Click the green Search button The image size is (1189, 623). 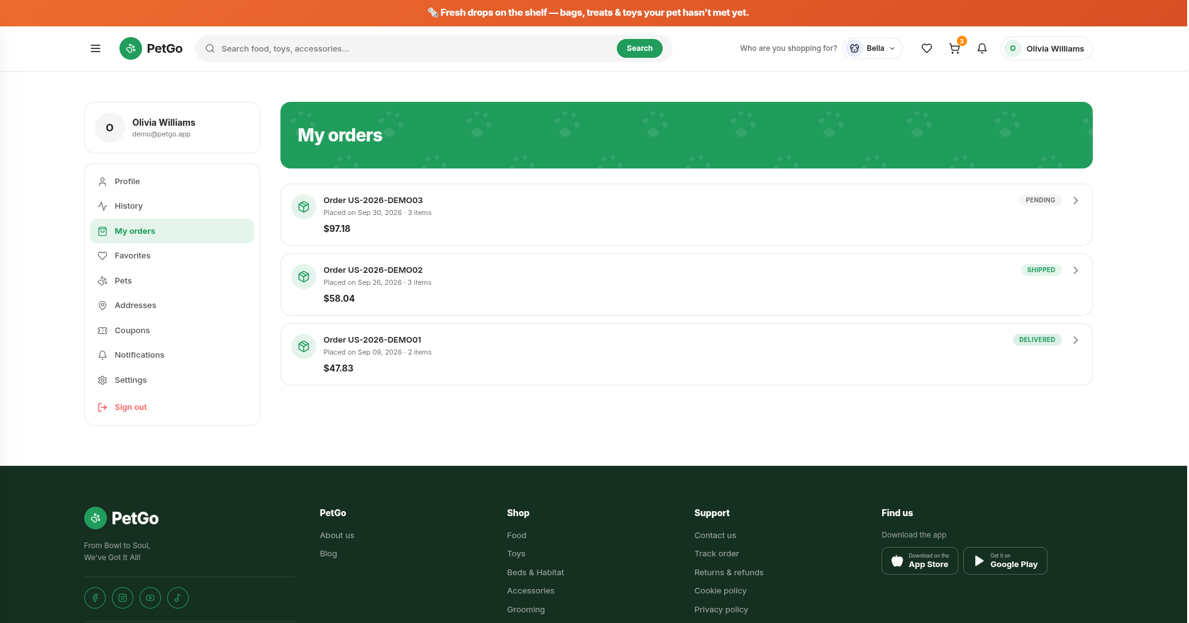tap(639, 48)
